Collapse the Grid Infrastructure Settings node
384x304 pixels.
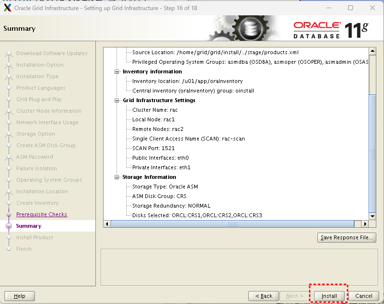click(117, 100)
